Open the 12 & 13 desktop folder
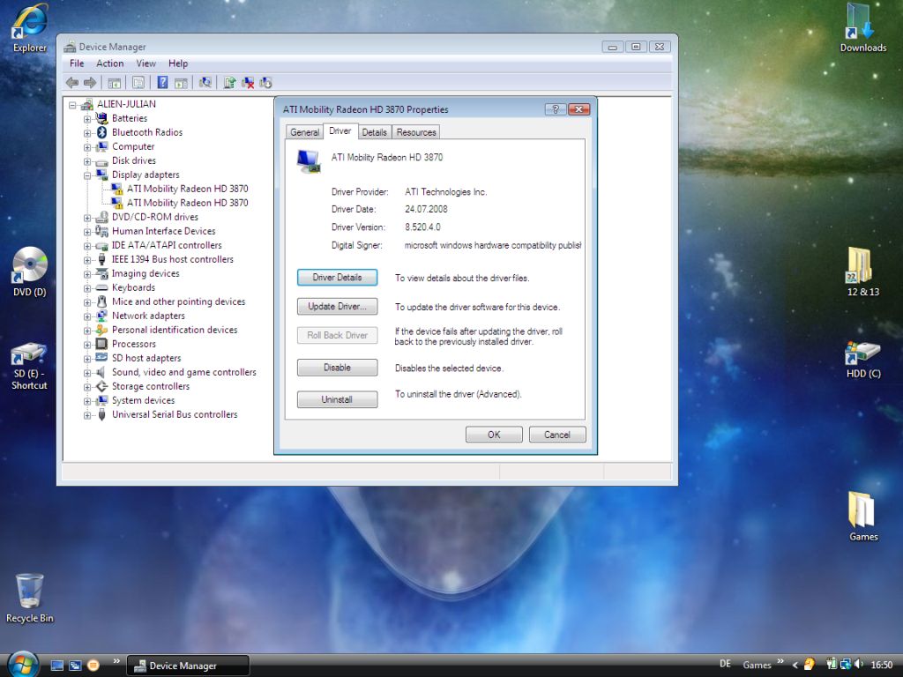 862,272
